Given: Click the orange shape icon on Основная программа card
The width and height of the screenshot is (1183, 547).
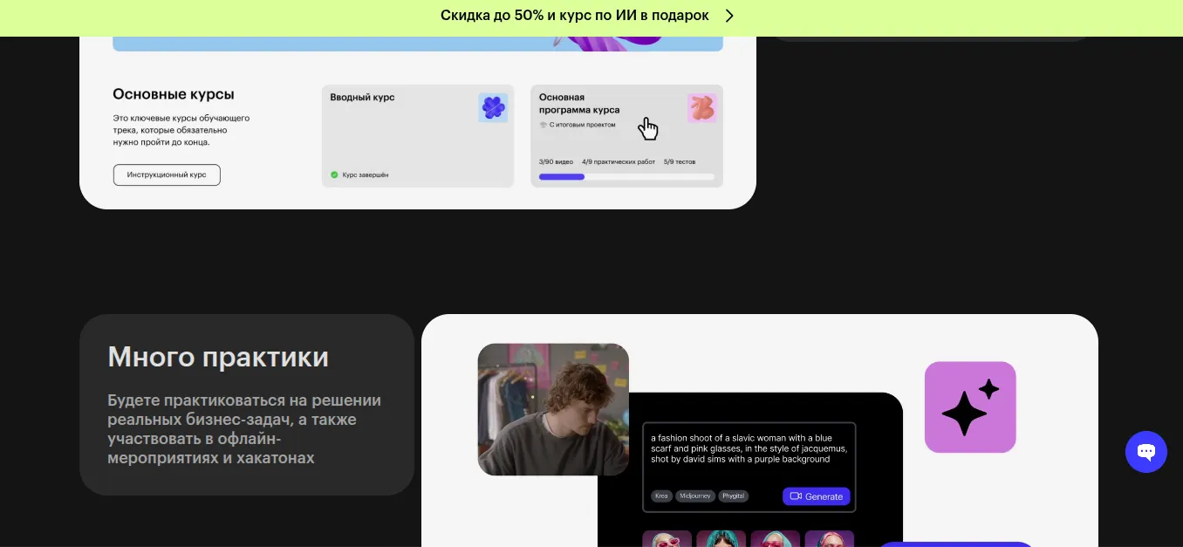Looking at the screenshot, I should (x=701, y=108).
